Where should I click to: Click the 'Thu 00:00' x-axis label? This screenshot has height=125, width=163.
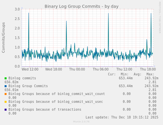click(x=77, y=69)
